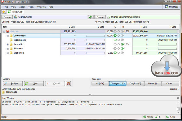Select the '1: New Job' tab
Viewport: 182px width, 121px height.
point(15,12)
